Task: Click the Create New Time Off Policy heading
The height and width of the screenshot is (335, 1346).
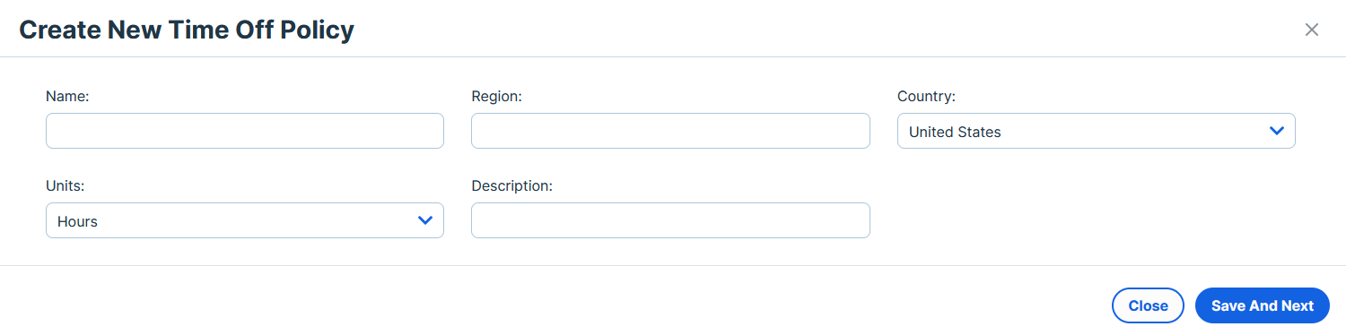Action: [x=187, y=30]
